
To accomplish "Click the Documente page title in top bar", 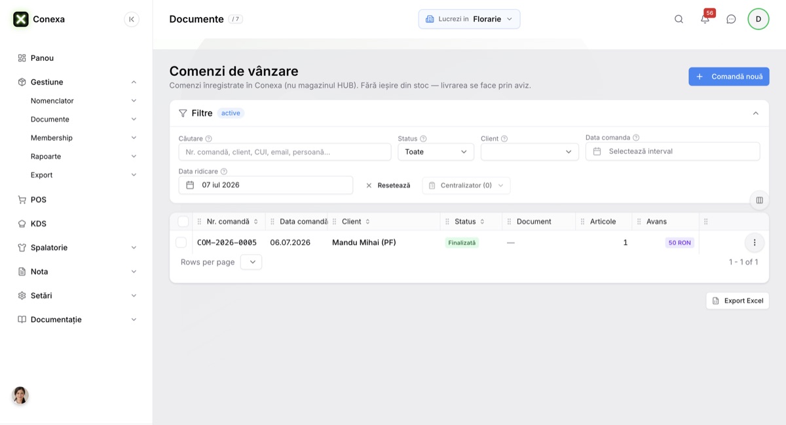I will click(x=196, y=19).
